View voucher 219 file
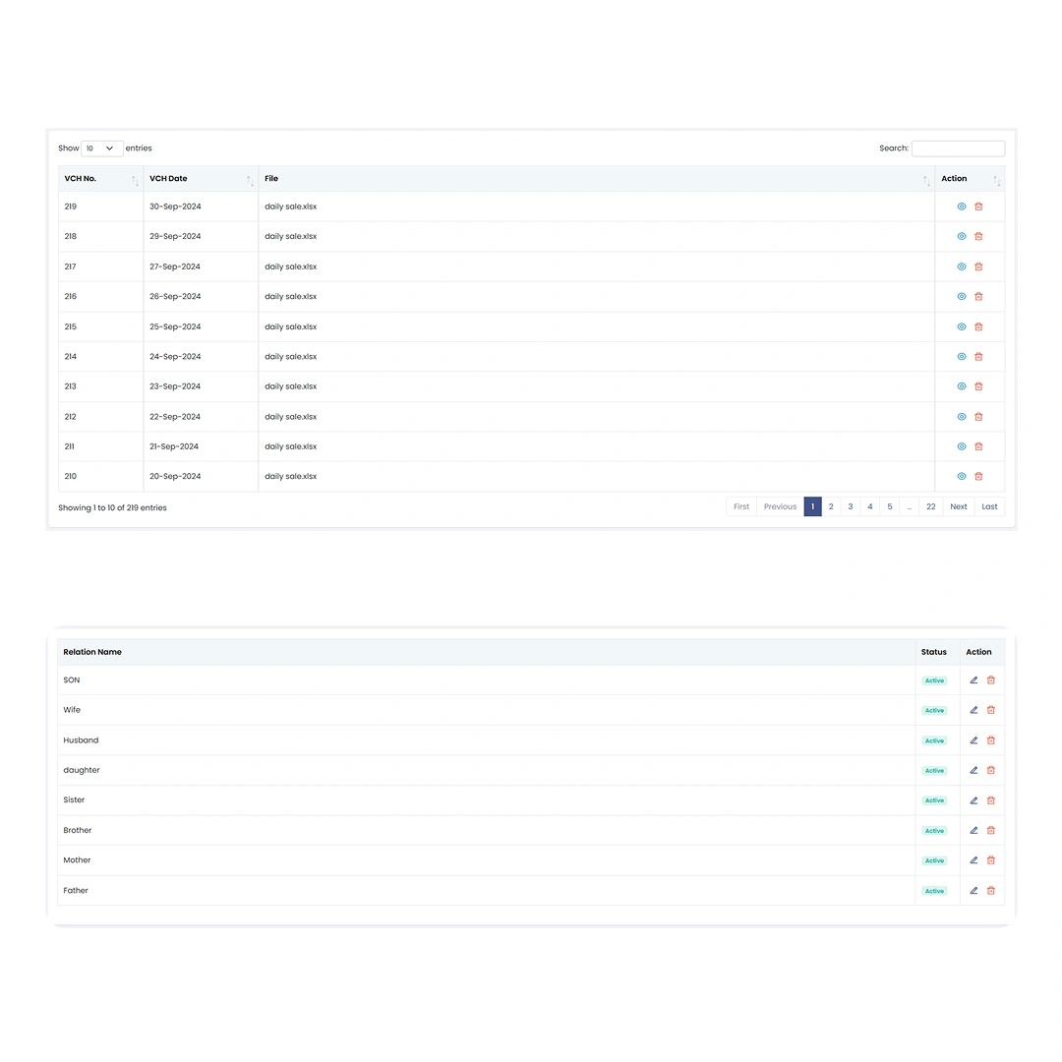The width and height of the screenshot is (1062, 1062). 961,206
